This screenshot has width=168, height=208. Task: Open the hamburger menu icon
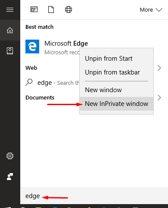tap(10, 10)
